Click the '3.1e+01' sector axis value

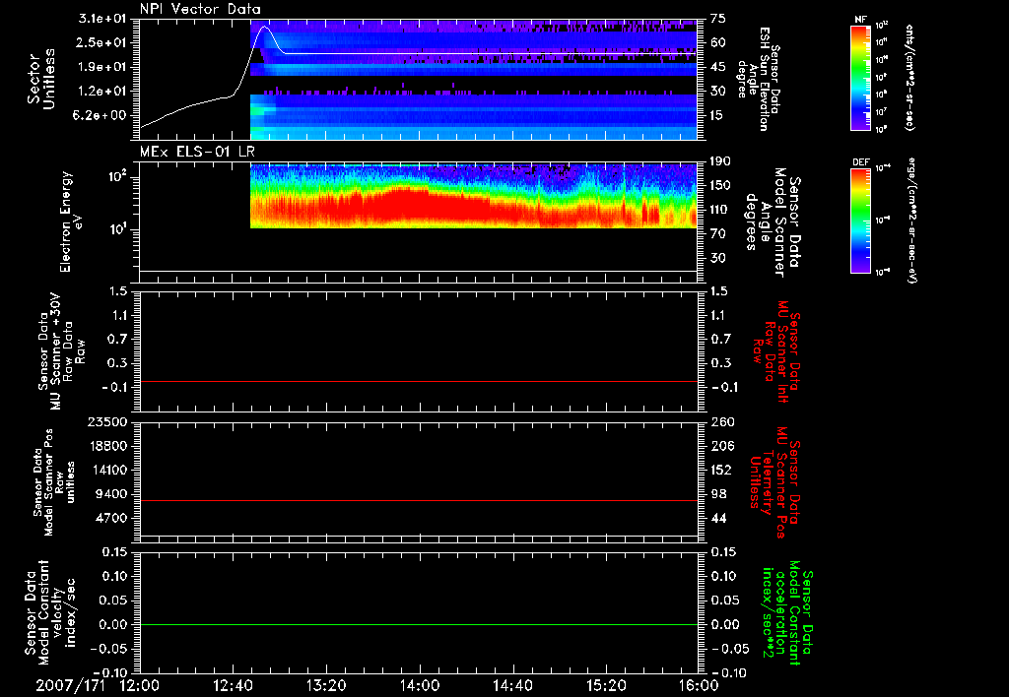(x=102, y=19)
